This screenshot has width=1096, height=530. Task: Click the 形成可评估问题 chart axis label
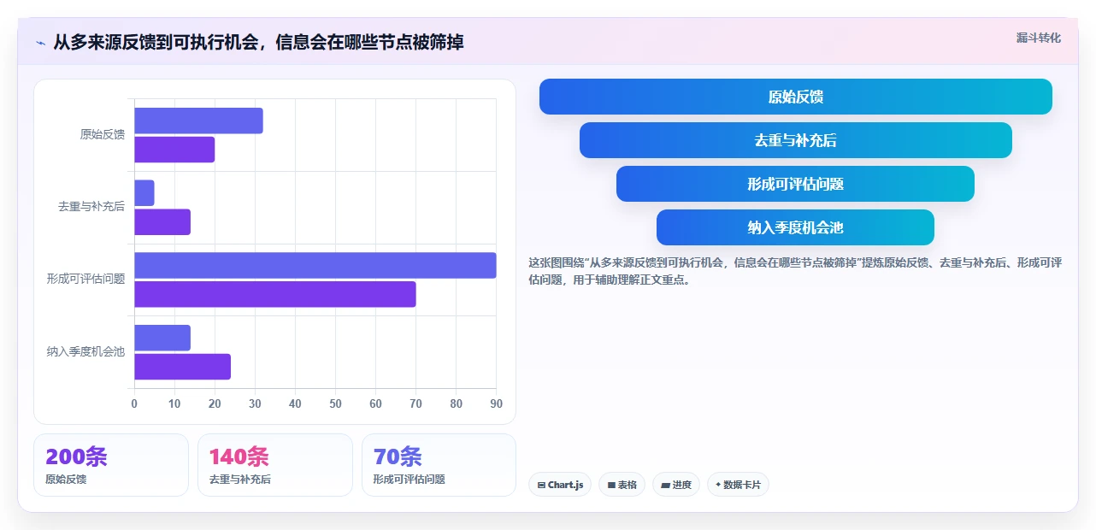[85, 279]
